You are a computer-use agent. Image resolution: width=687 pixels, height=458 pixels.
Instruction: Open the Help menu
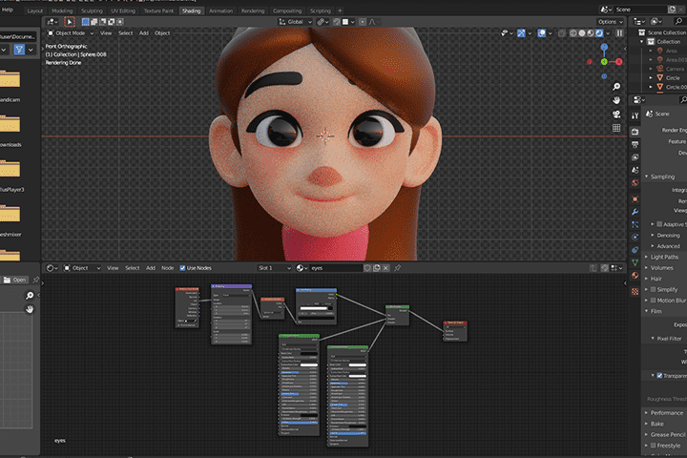pyautogui.click(x=8, y=10)
